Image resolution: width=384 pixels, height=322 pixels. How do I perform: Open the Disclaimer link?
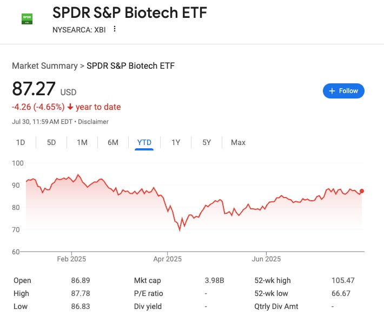[x=93, y=122]
